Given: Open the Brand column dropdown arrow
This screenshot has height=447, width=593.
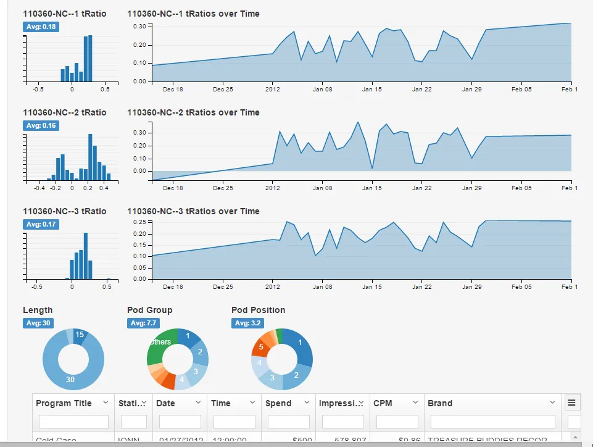Looking at the screenshot, I should [x=552, y=403].
